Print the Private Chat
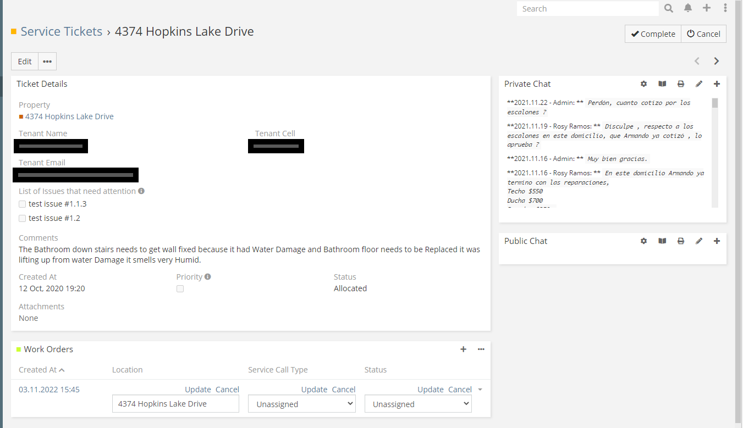Screen dimensions: 743x428 [680, 84]
